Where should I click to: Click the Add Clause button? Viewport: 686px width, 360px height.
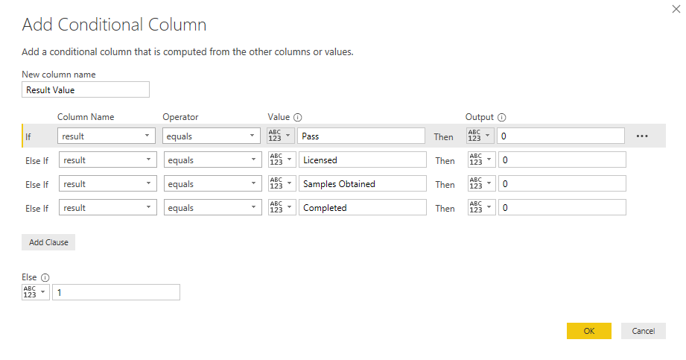pos(48,242)
